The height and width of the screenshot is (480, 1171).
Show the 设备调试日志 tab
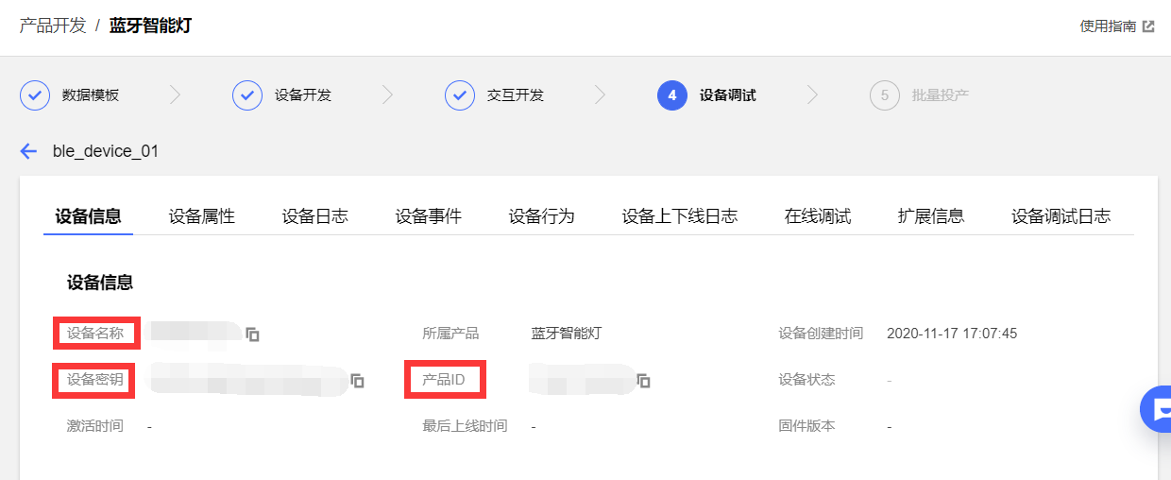[x=1061, y=216]
